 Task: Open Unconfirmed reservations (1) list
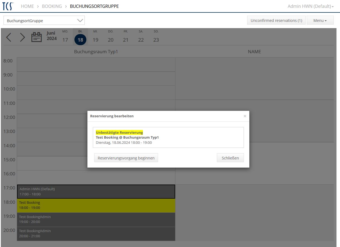[276, 21]
